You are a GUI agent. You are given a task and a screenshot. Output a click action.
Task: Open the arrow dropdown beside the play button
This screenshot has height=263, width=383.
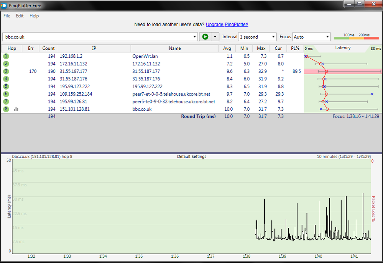pyautogui.click(x=215, y=37)
